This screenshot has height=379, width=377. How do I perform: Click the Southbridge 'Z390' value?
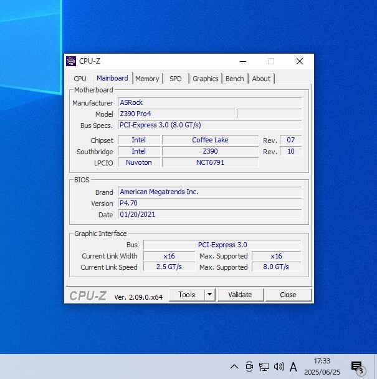point(210,151)
